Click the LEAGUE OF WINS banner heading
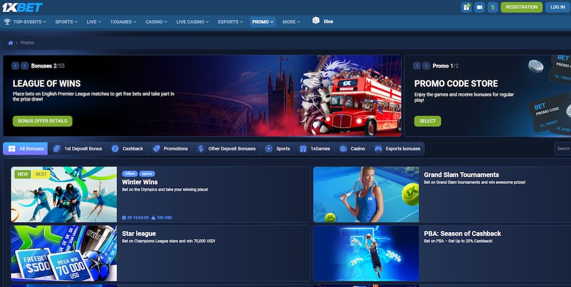 (x=47, y=83)
